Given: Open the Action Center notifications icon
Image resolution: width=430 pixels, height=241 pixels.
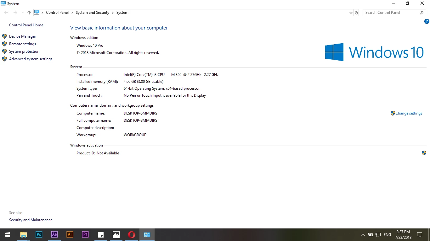Looking at the screenshot, I should (419, 235).
